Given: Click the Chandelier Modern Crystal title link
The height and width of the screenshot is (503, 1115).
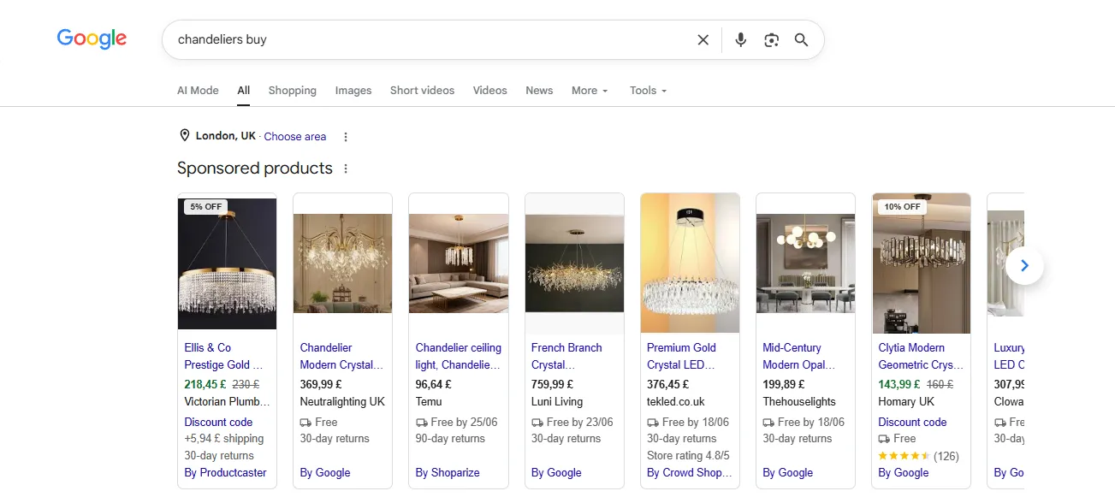Looking at the screenshot, I should click(341, 356).
